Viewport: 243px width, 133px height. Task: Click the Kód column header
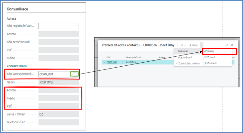[108, 57]
